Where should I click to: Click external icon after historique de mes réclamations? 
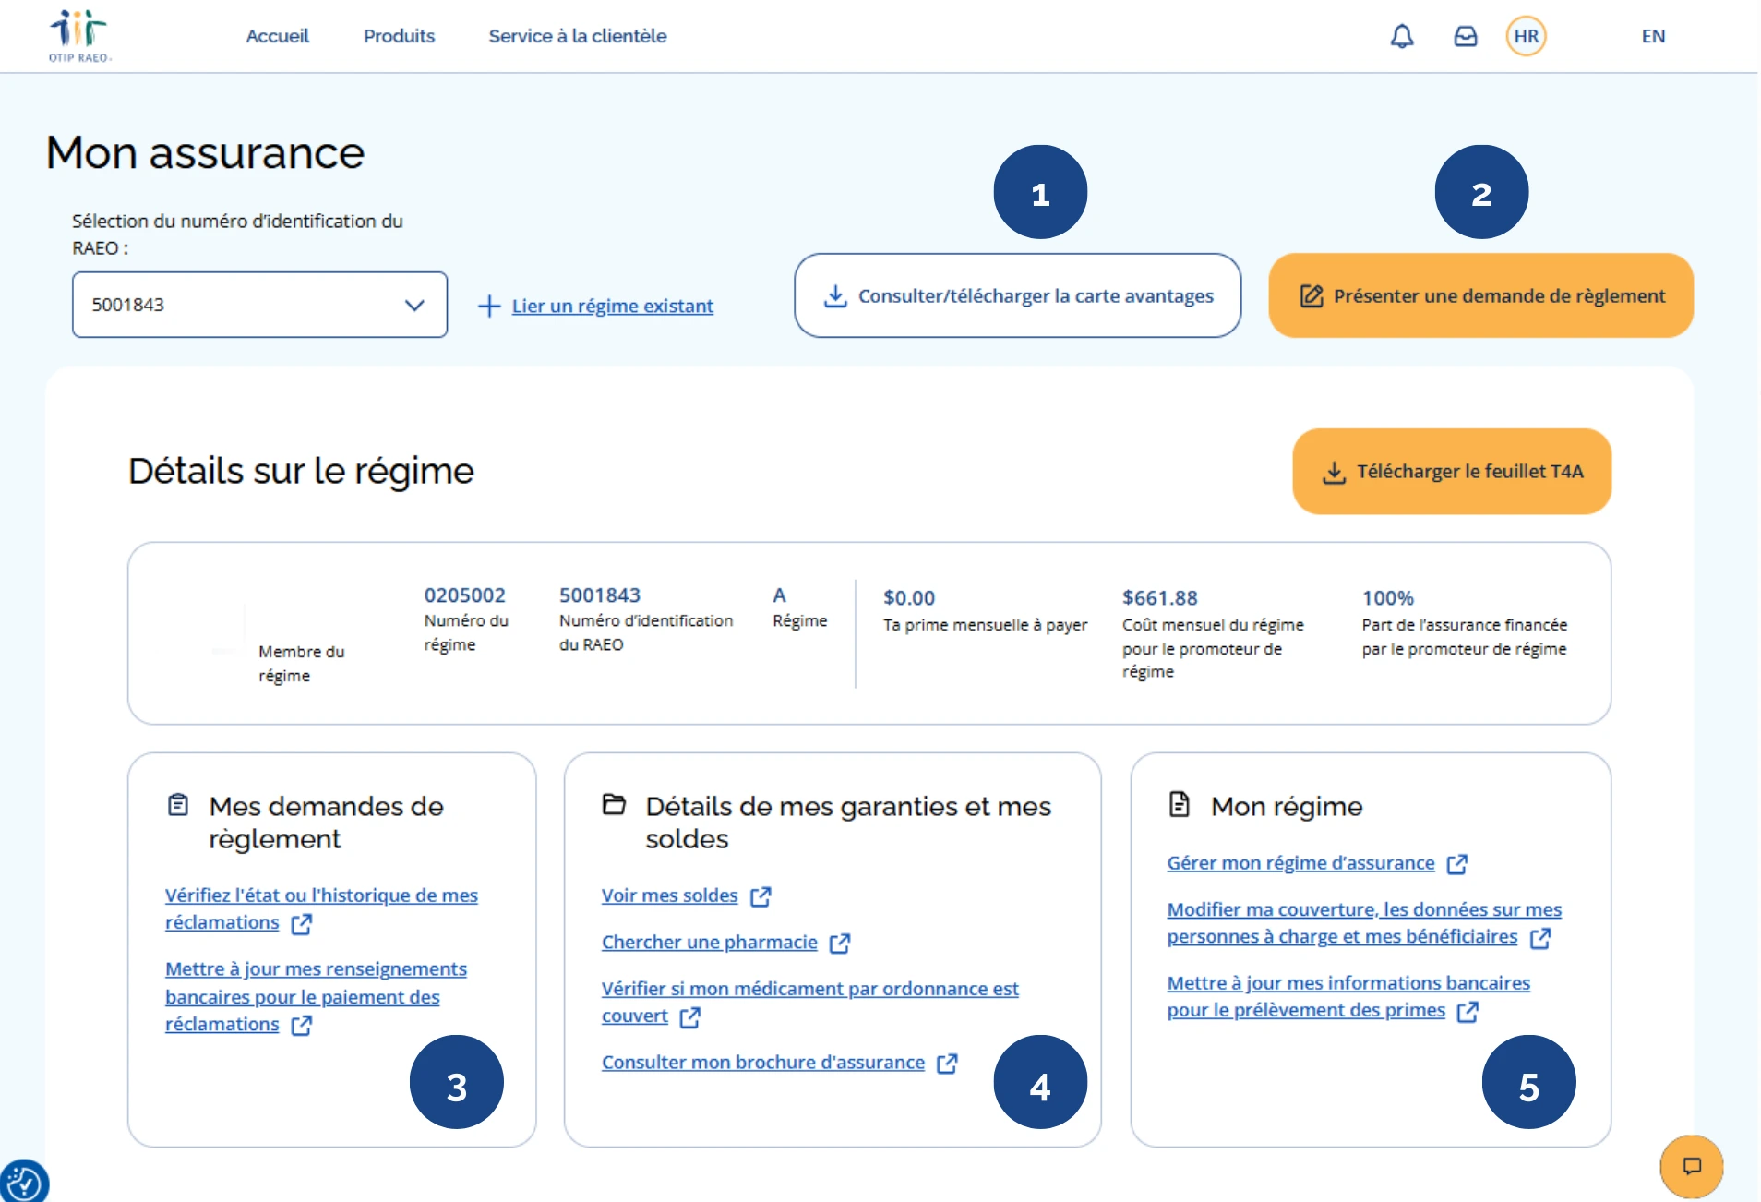tap(301, 923)
